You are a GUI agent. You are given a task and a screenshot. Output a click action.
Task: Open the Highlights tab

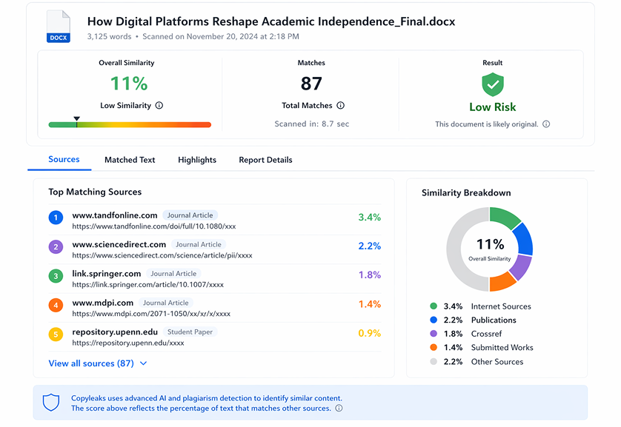coord(197,160)
